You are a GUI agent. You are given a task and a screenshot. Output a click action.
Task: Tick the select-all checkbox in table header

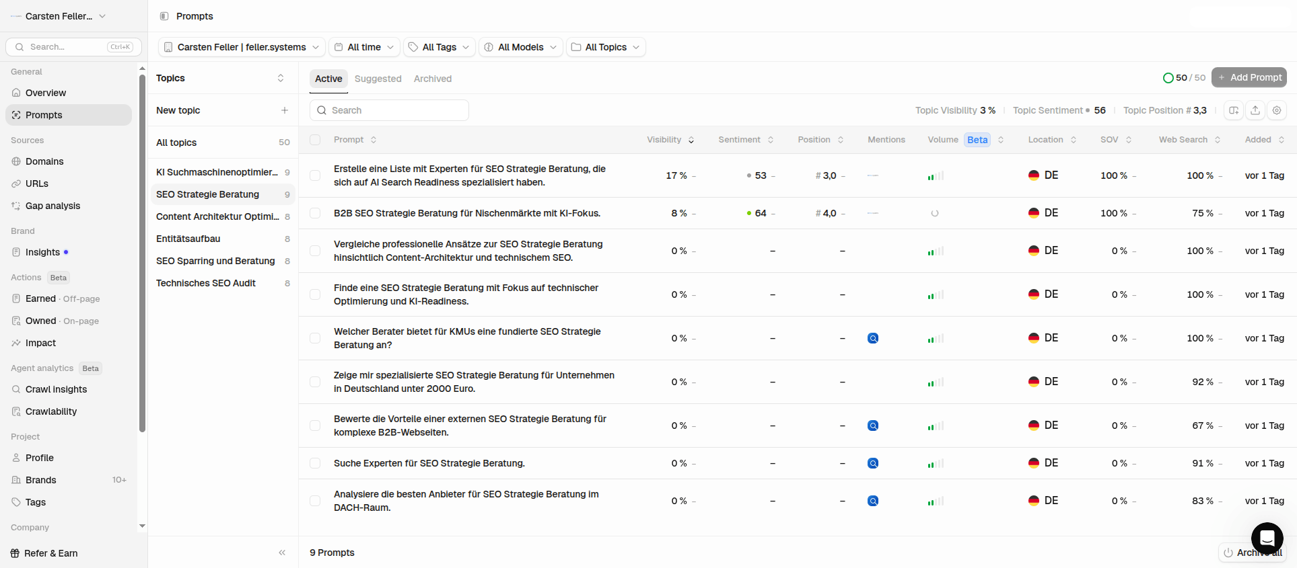click(315, 140)
